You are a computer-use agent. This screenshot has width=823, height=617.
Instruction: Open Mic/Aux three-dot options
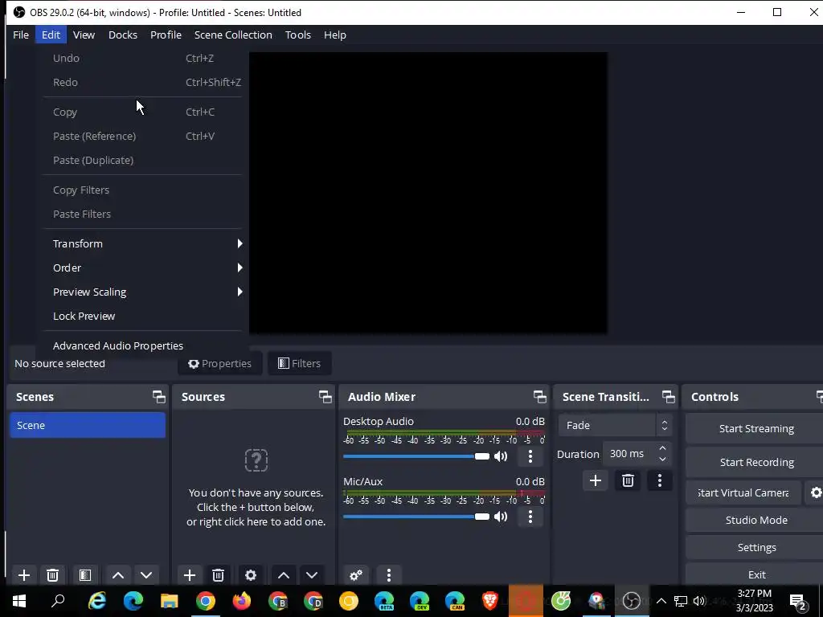coord(530,517)
